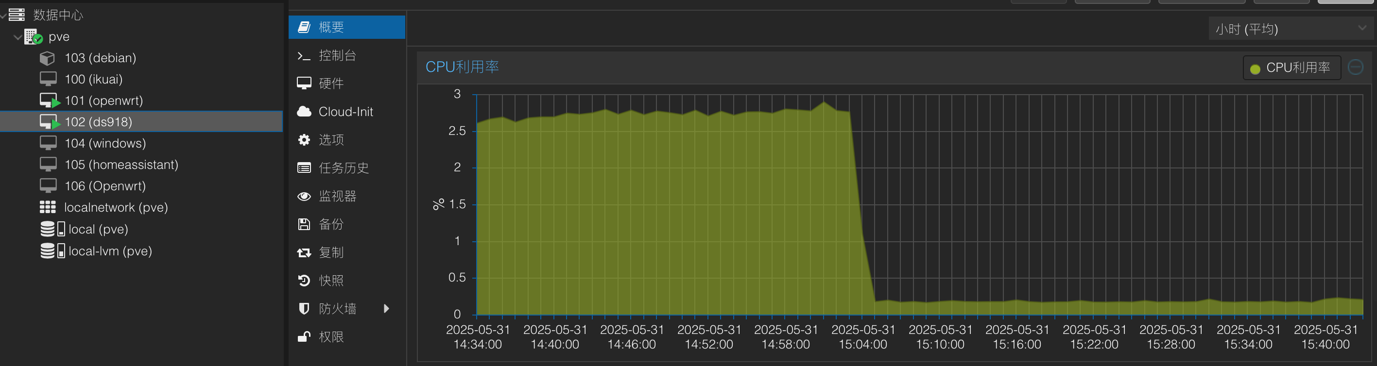The width and height of the screenshot is (1377, 366).
Task: Expand the 防火墙 submenu arrow
Action: click(386, 309)
